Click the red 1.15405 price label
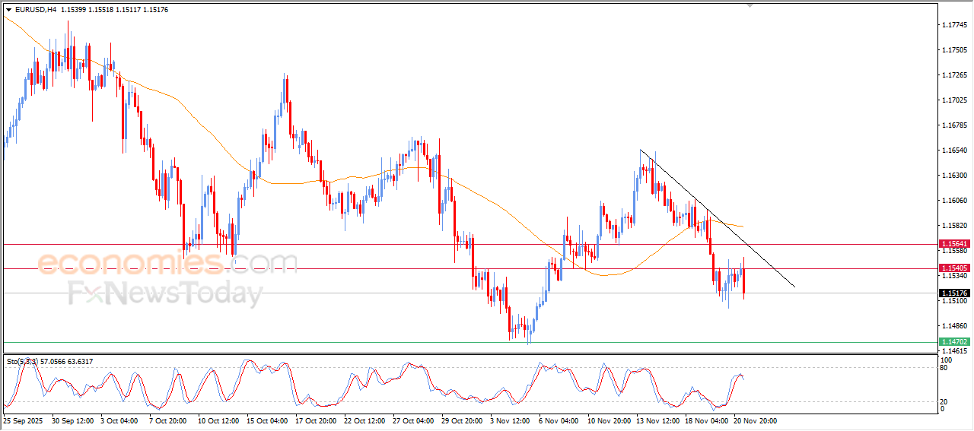The image size is (974, 431). (x=953, y=268)
